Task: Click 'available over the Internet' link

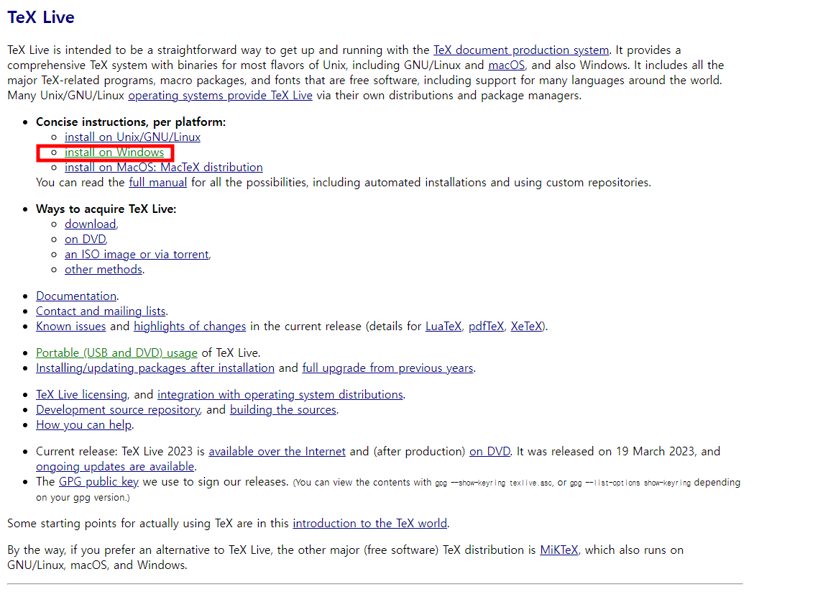Action: [x=277, y=452]
